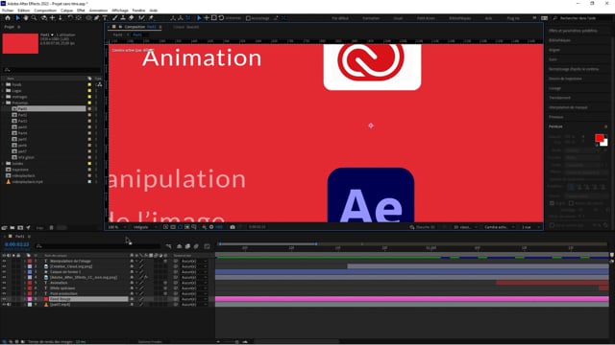Click the label color of Fond Rouge layer
Screen dimensions: 615x345
pyautogui.click(x=30, y=299)
